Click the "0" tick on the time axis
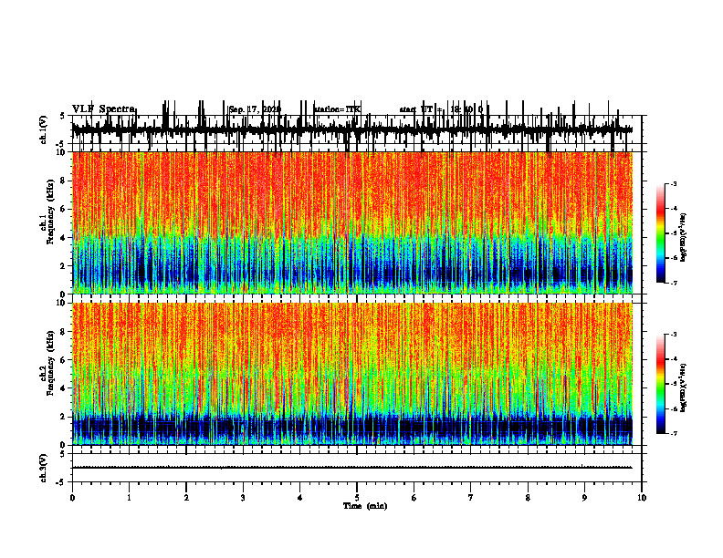Screen dimensions: 723x558 pos(72,498)
